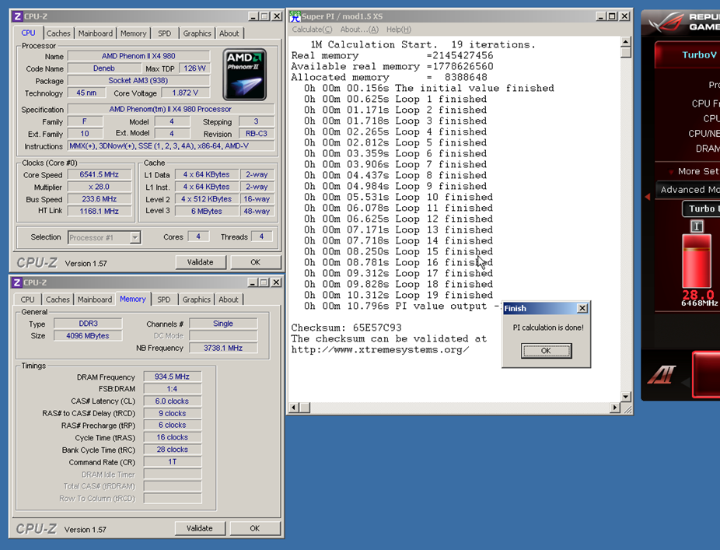Click the ROG logo in TurboV window

coord(665,23)
